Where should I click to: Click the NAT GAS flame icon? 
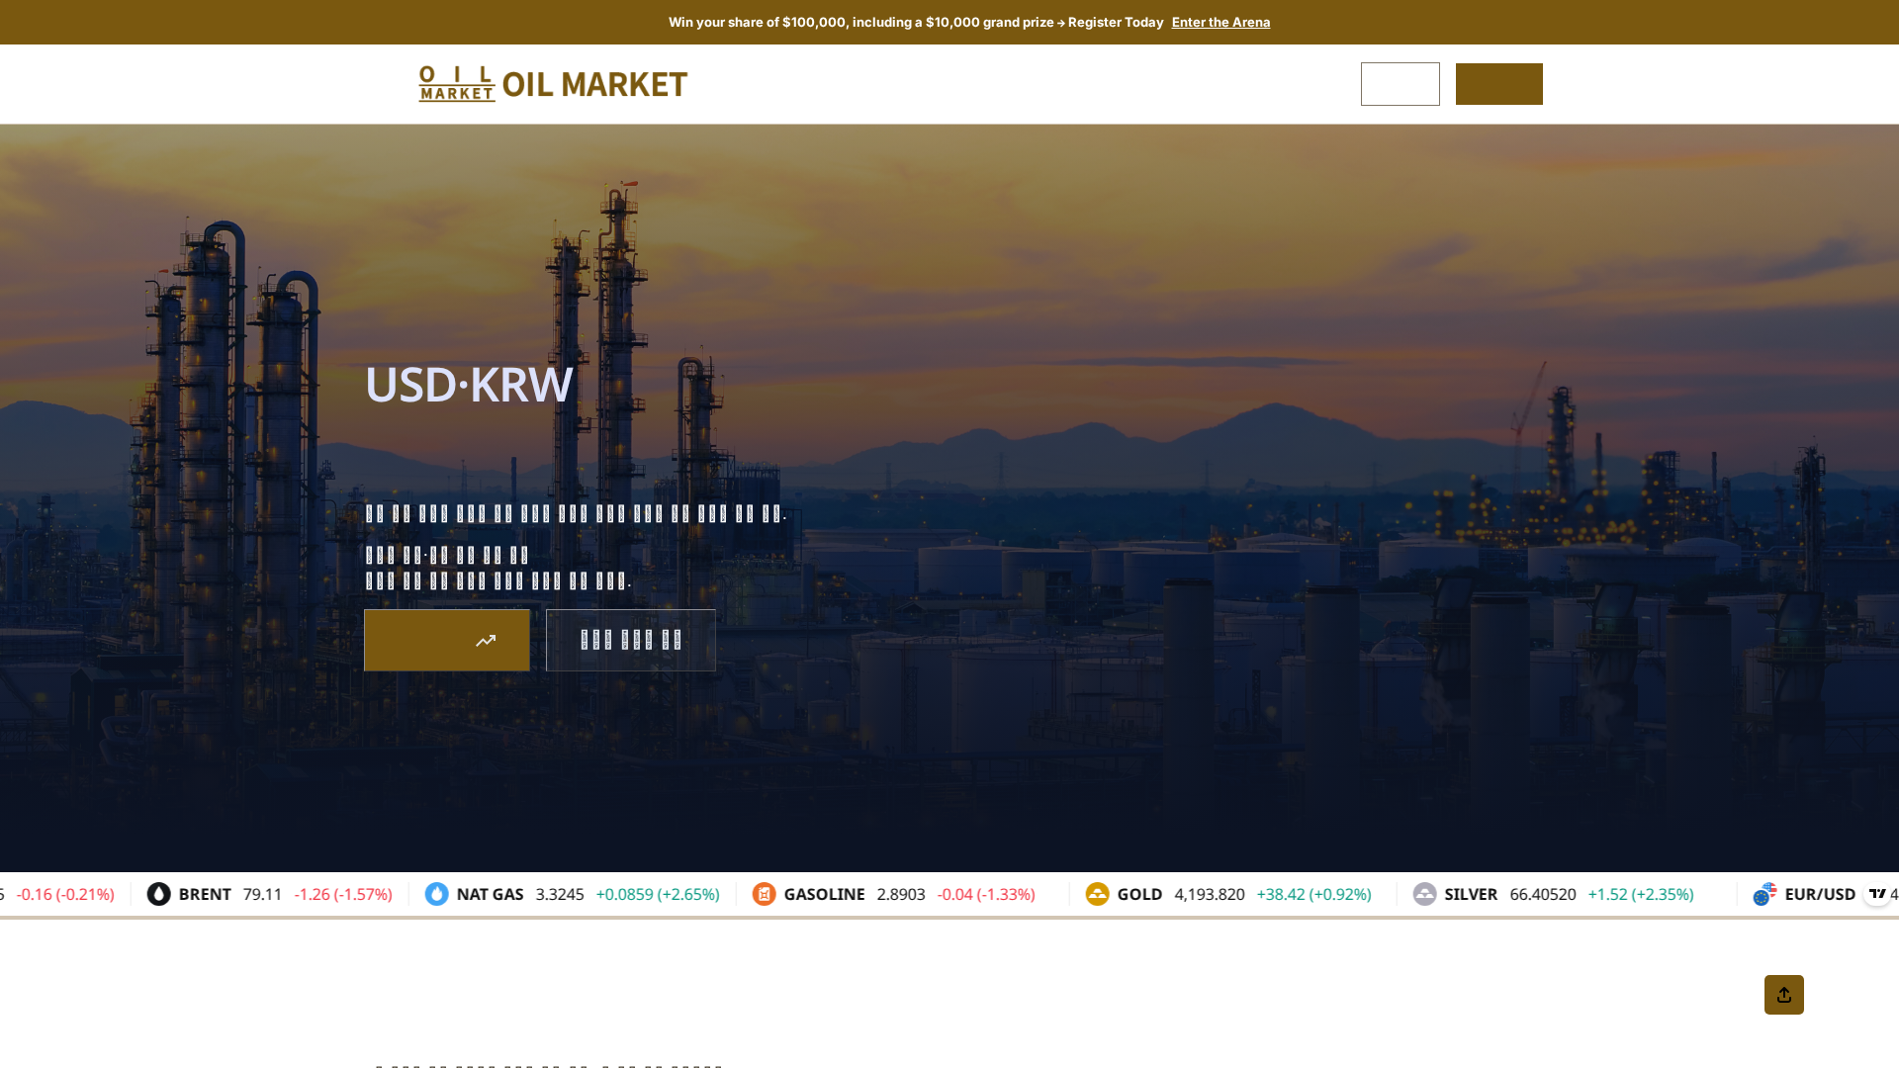436,894
